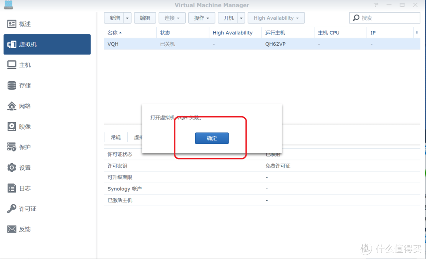Click the 免费许可证 value
426x259 pixels.
click(278, 166)
